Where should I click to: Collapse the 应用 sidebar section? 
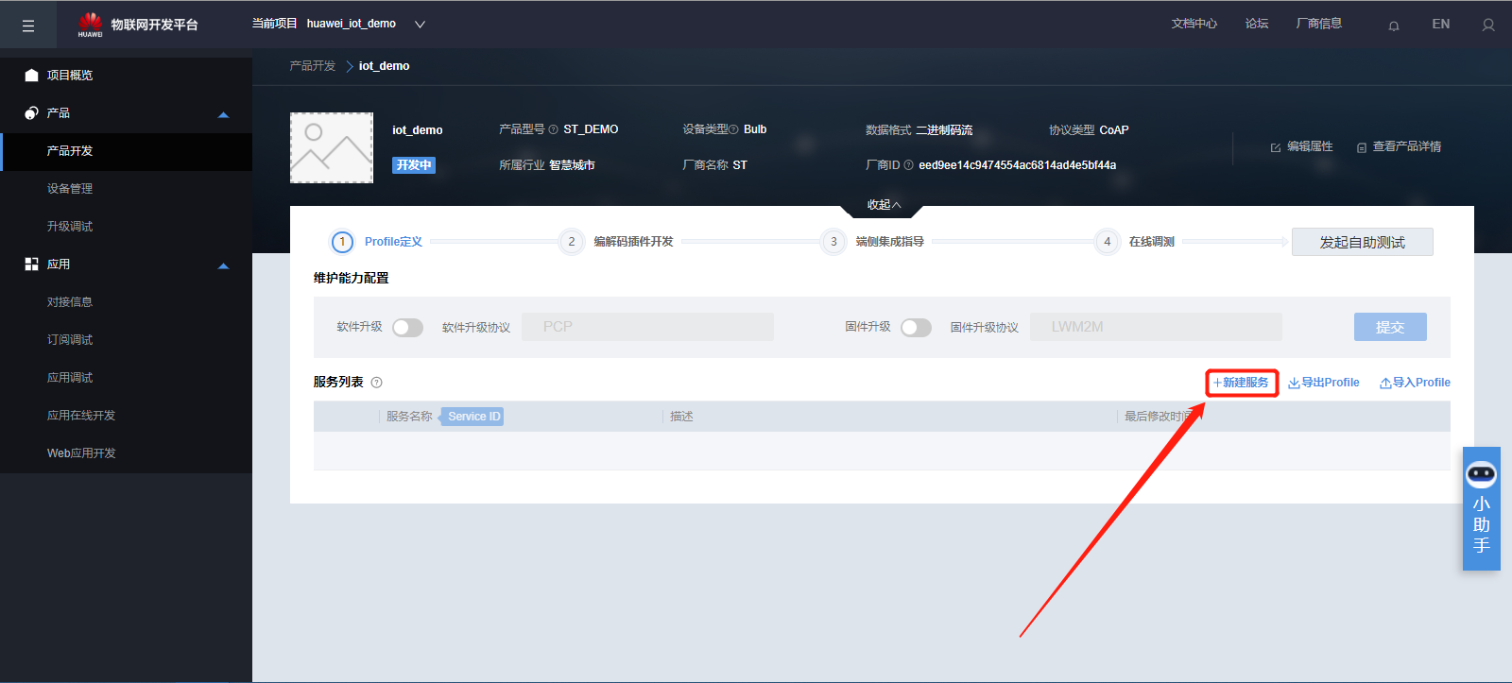[224, 265]
